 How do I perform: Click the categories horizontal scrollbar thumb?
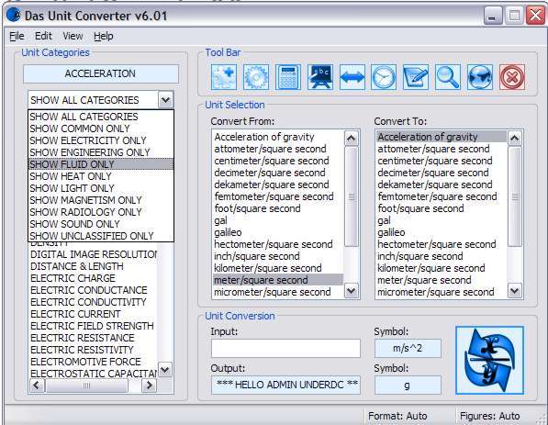pos(86,386)
